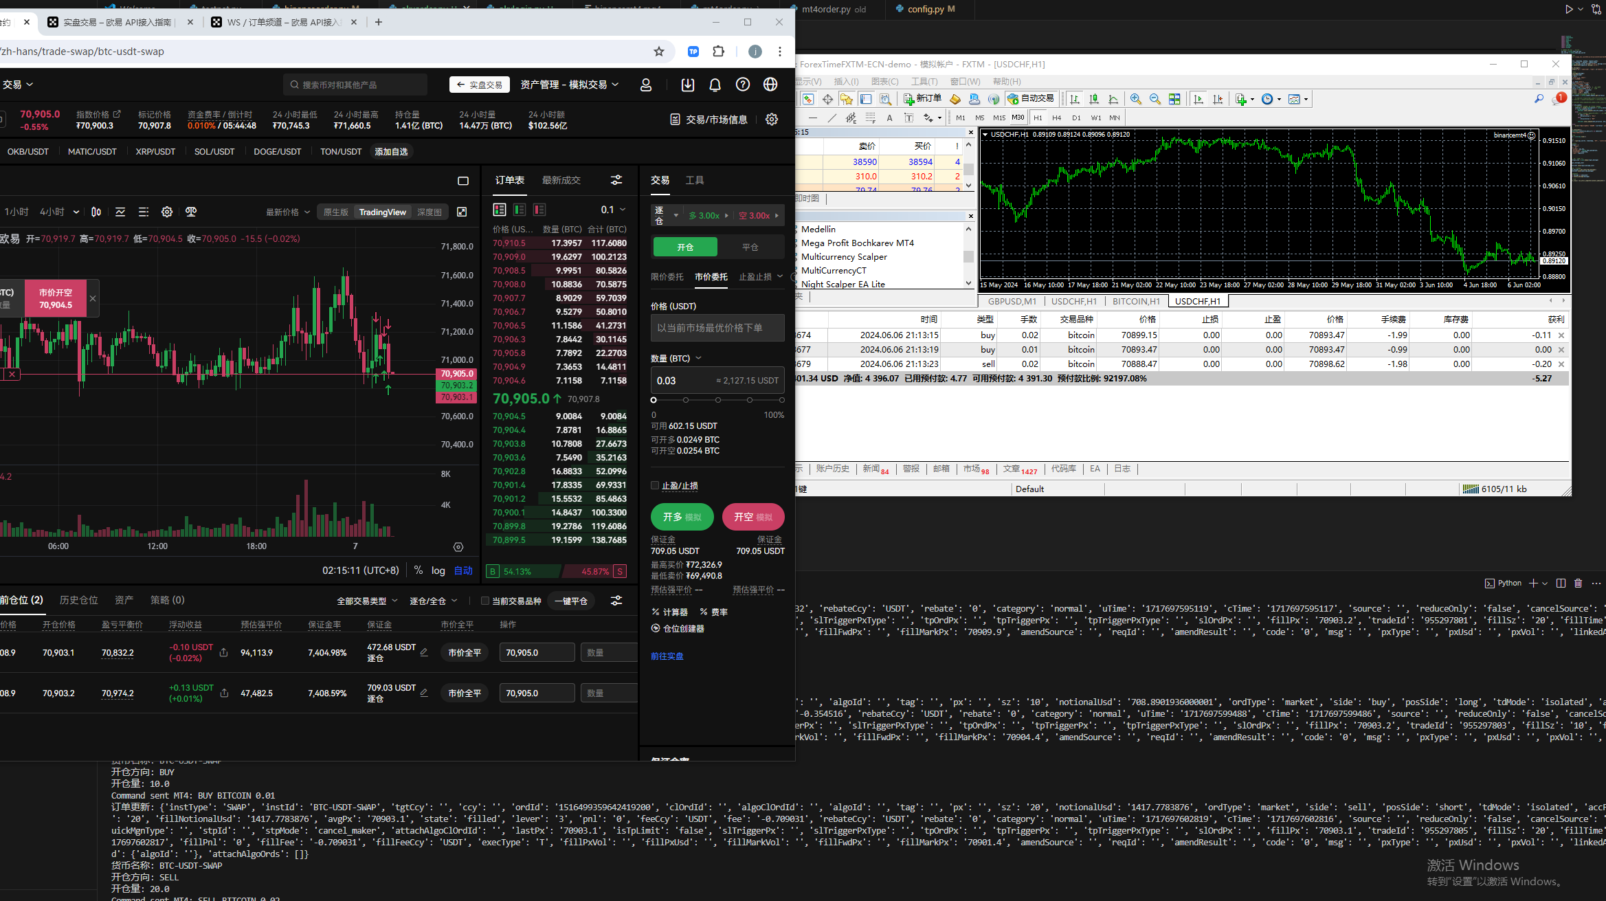The width and height of the screenshot is (1606, 901).
Task: Select MT4 trendline drawing tool
Action: pos(832,118)
